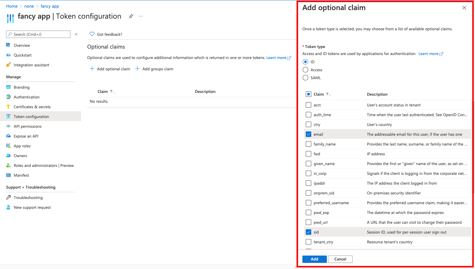The image size is (475, 269).
Task: Open the ellipsis menu beside fancy app
Action: [x=141, y=16]
